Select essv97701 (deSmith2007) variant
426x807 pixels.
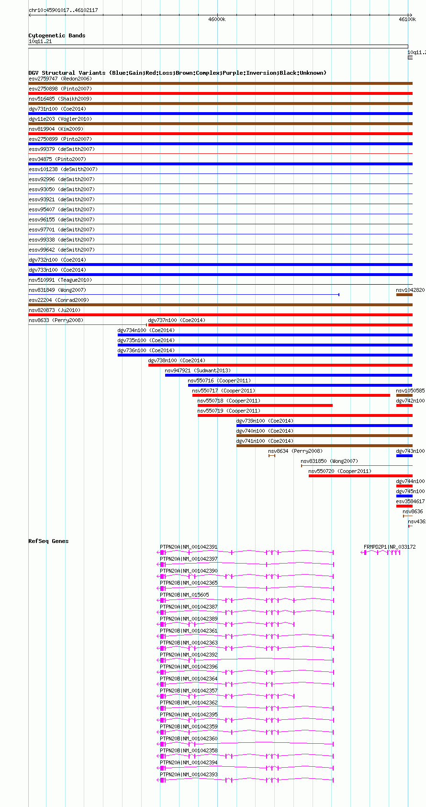[x=62, y=230]
